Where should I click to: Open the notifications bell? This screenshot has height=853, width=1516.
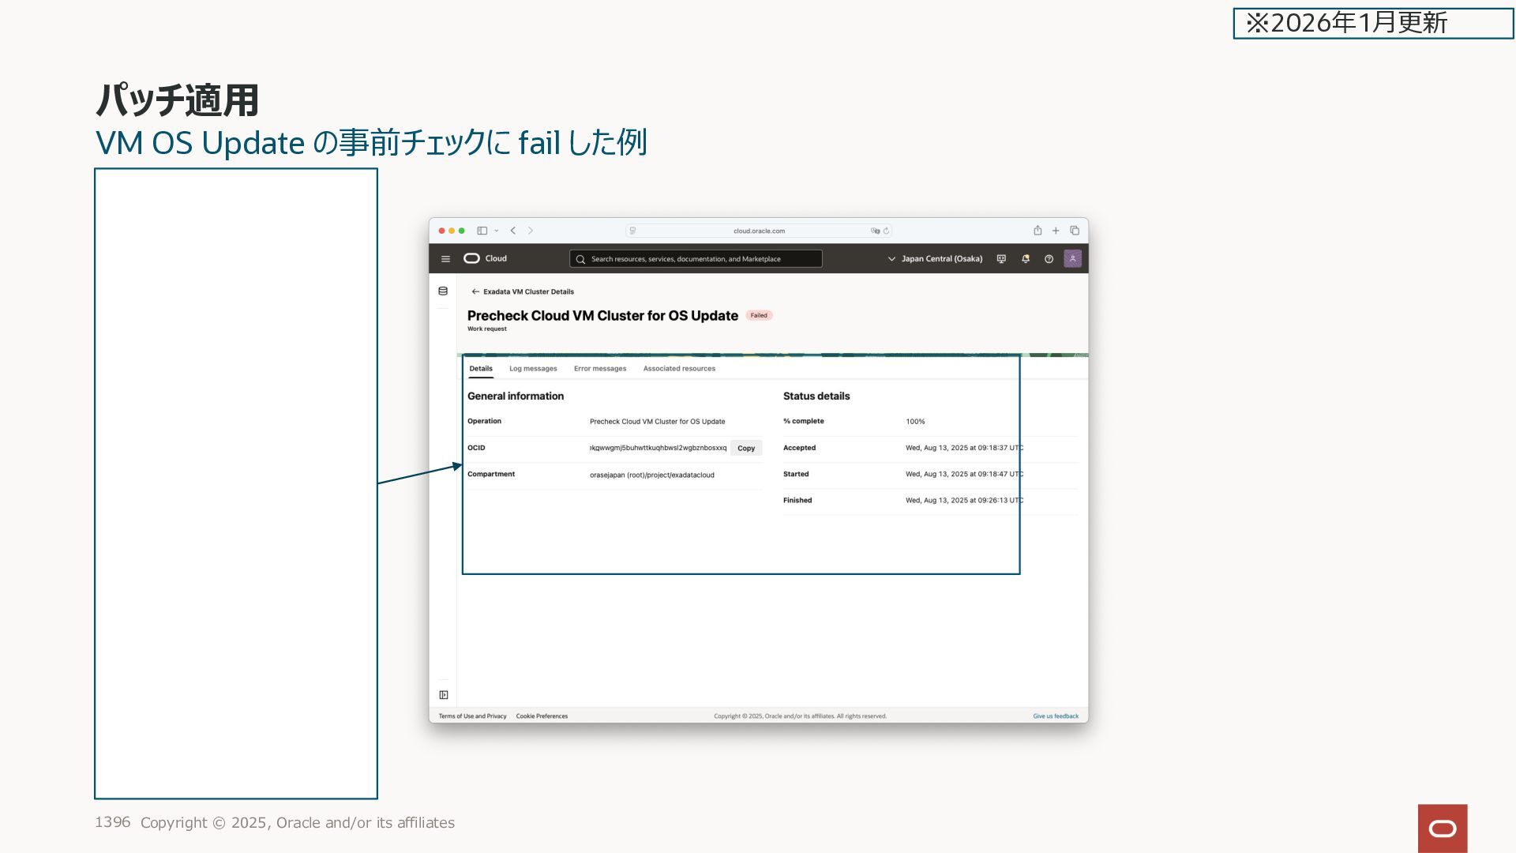1025,259
